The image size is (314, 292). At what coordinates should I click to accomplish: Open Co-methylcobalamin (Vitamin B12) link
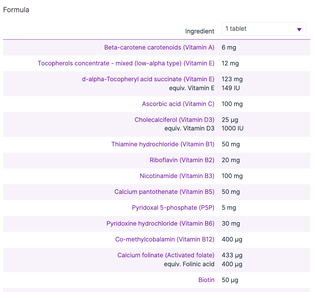click(165, 239)
